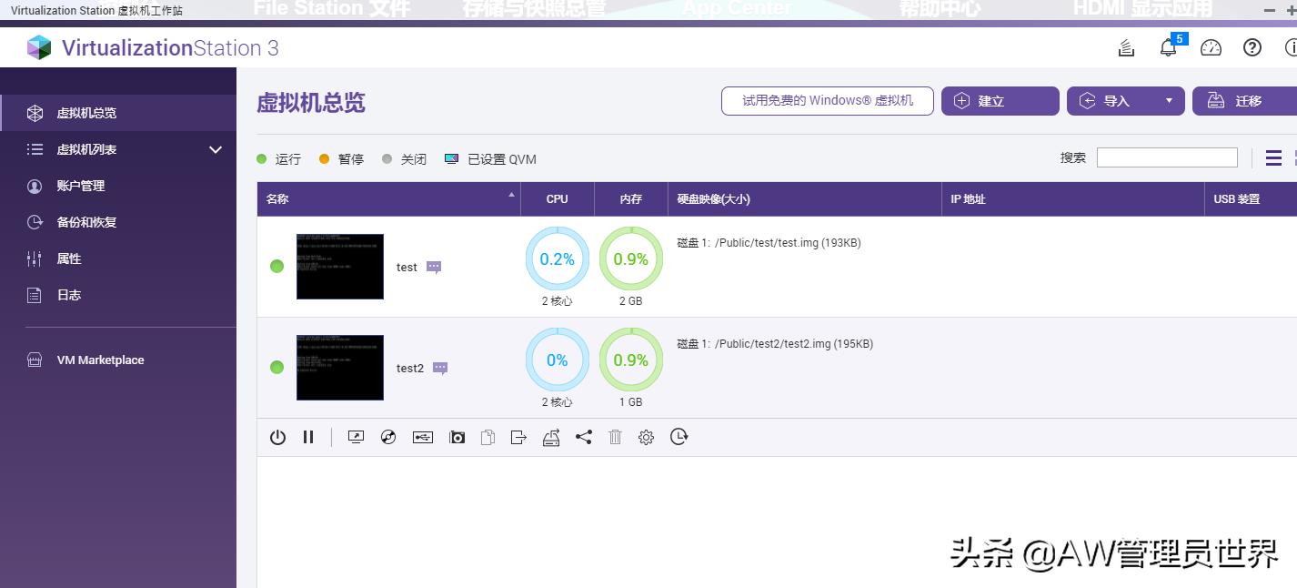
Task: Expand the 虚拟机列表 sidebar chevron
Action: coord(216,149)
